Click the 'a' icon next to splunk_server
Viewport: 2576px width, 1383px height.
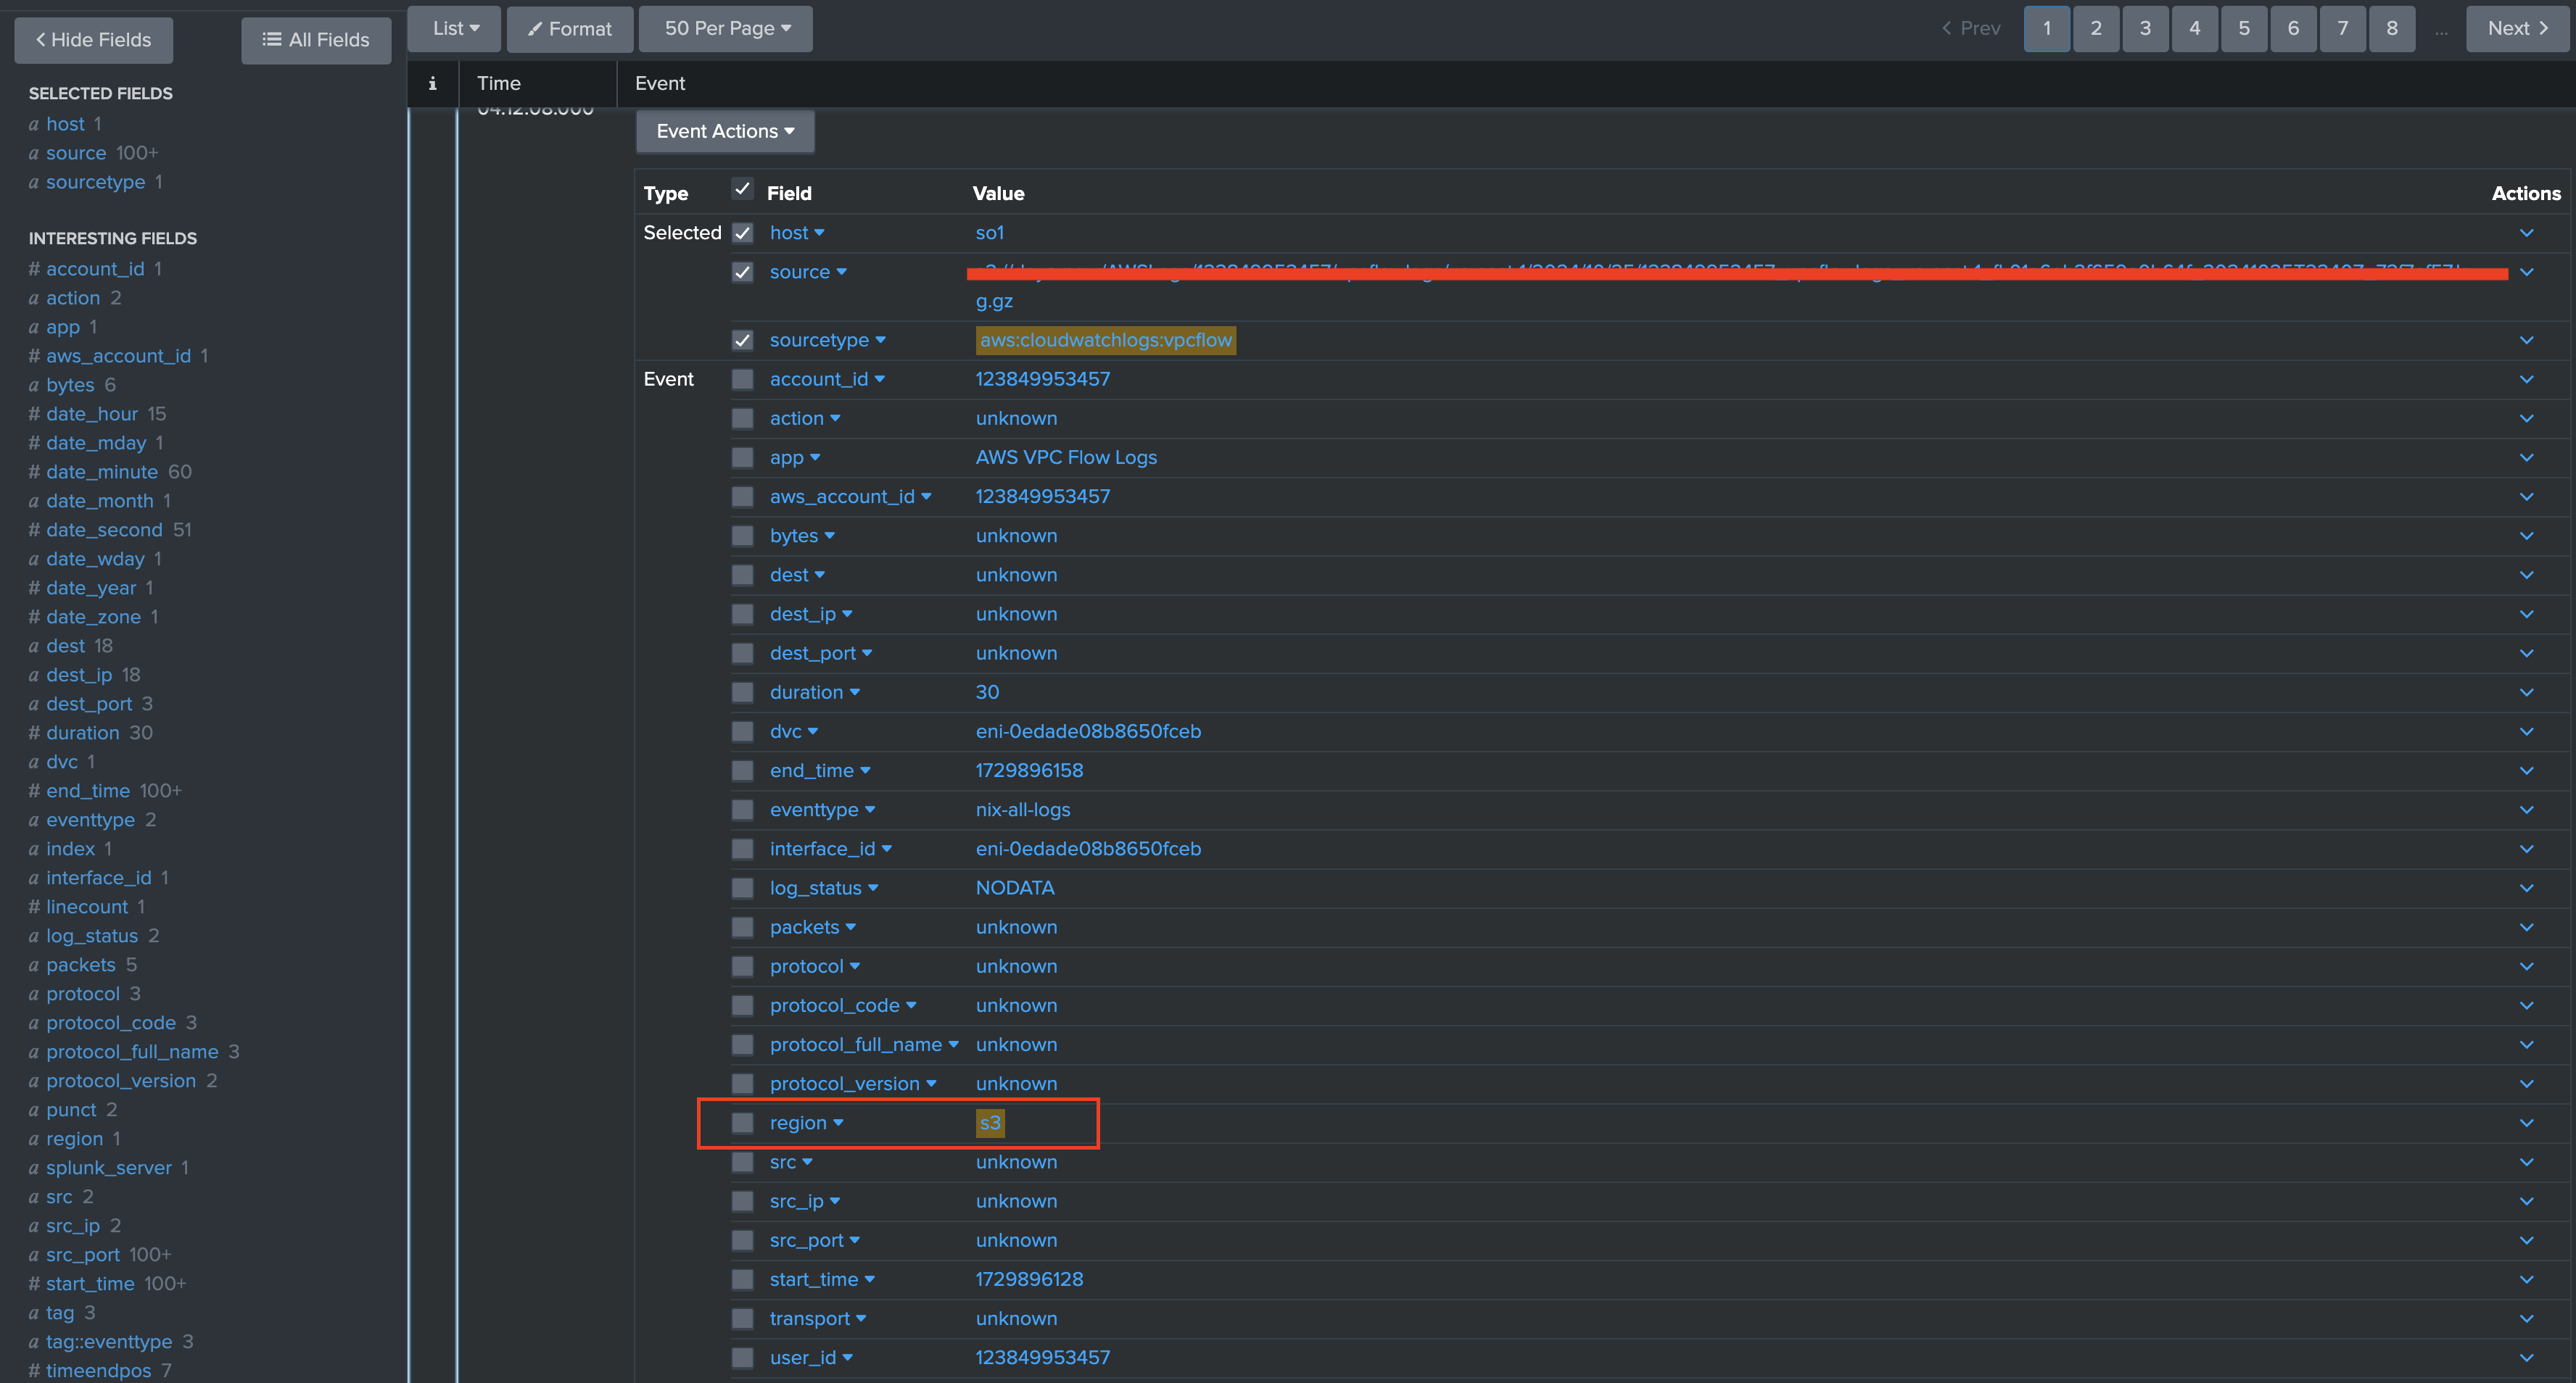33,1167
